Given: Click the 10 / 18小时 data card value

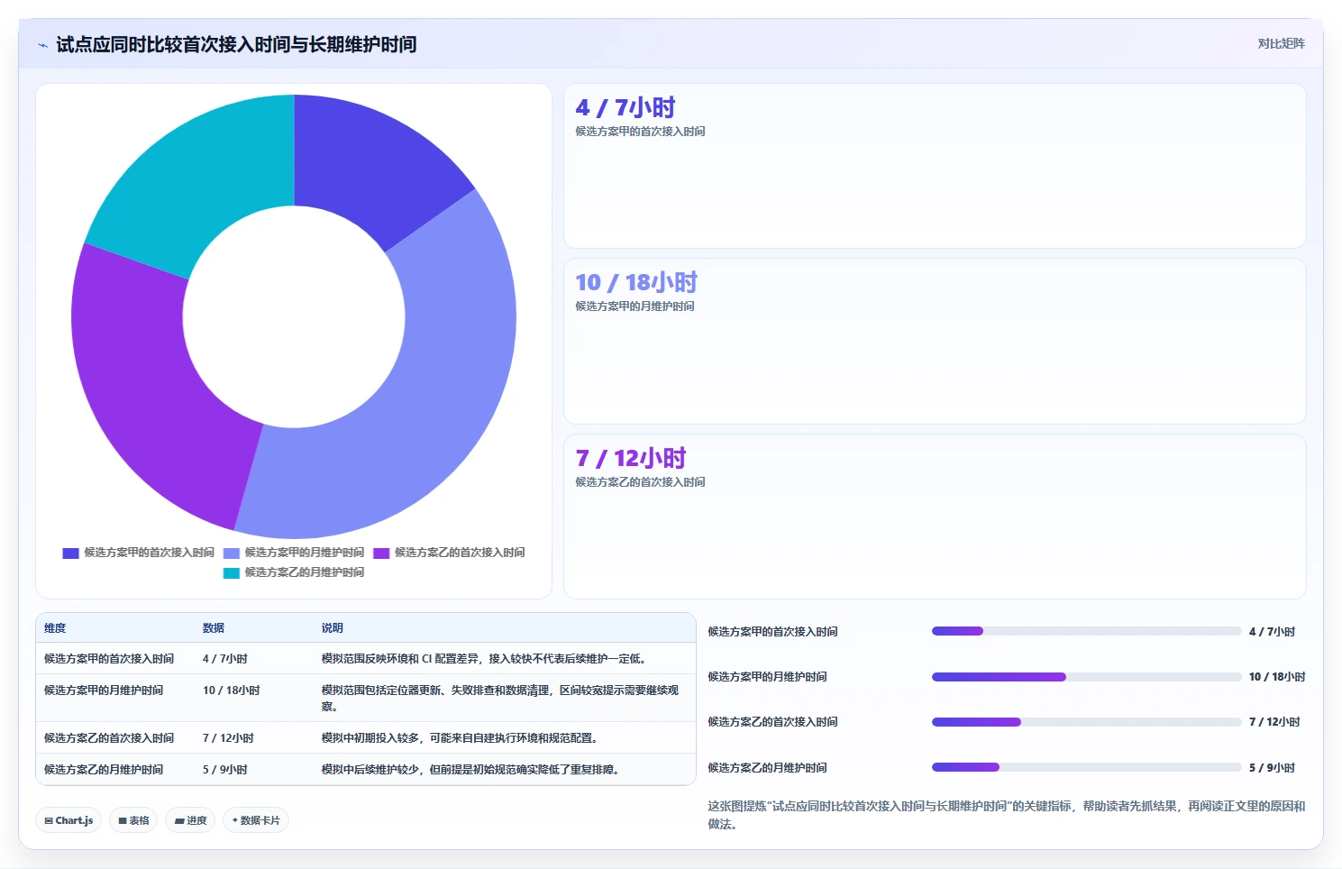Looking at the screenshot, I should pos(636,283).
